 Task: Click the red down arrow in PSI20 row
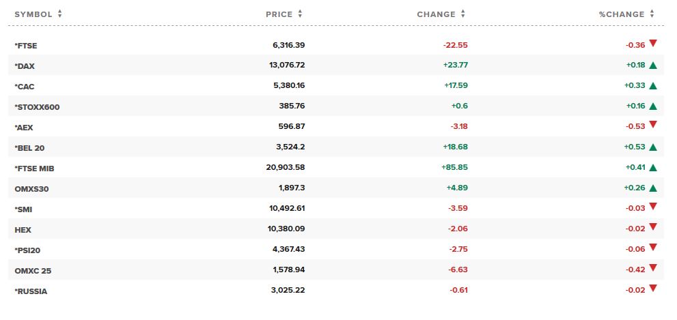pos(653,248)
